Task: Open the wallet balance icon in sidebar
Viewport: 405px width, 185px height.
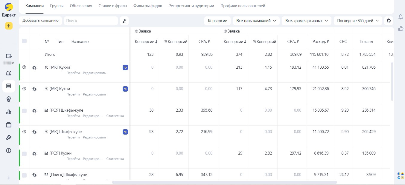Action: [9, 56]
